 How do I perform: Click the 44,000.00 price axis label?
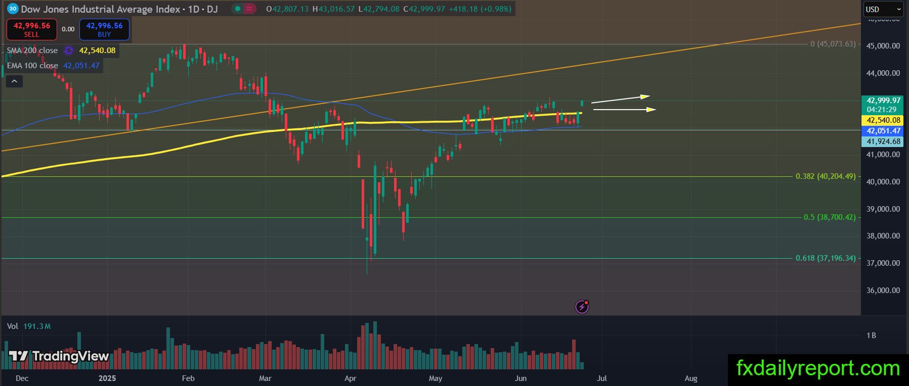coord(883,73)
